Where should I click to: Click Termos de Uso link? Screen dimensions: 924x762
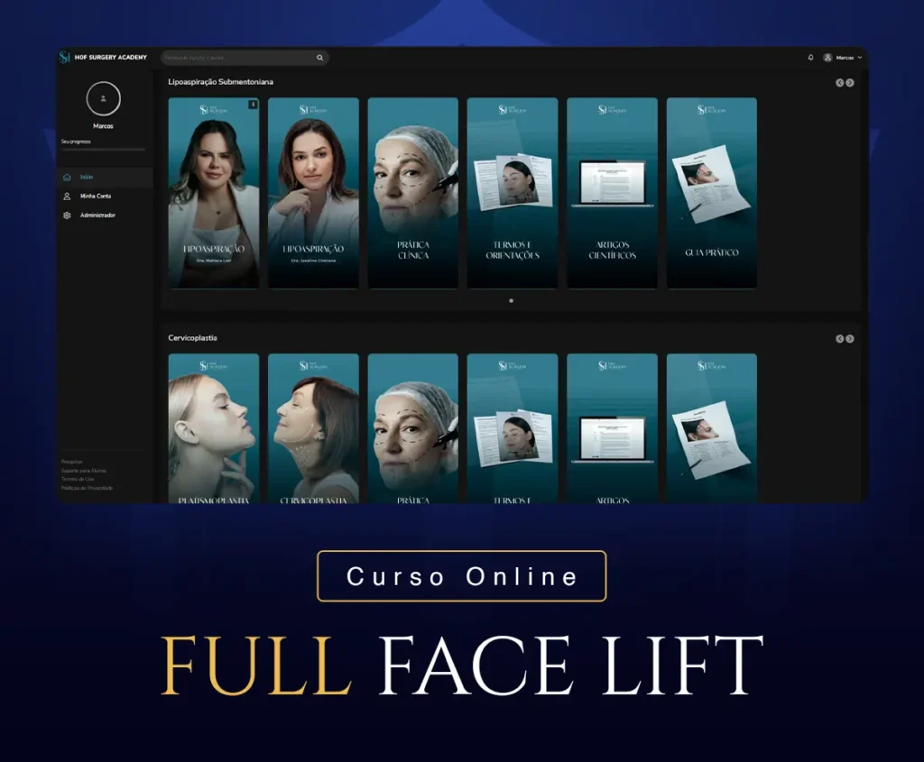(x=78, y=480)
